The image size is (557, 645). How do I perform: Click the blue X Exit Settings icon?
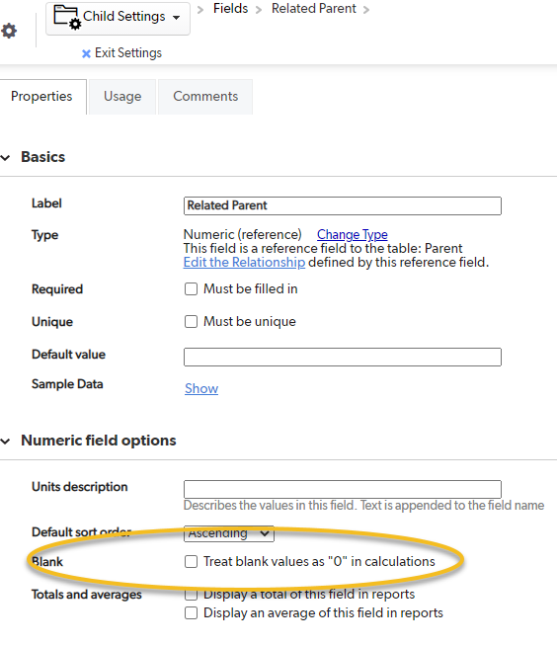[x=86, y=53]
